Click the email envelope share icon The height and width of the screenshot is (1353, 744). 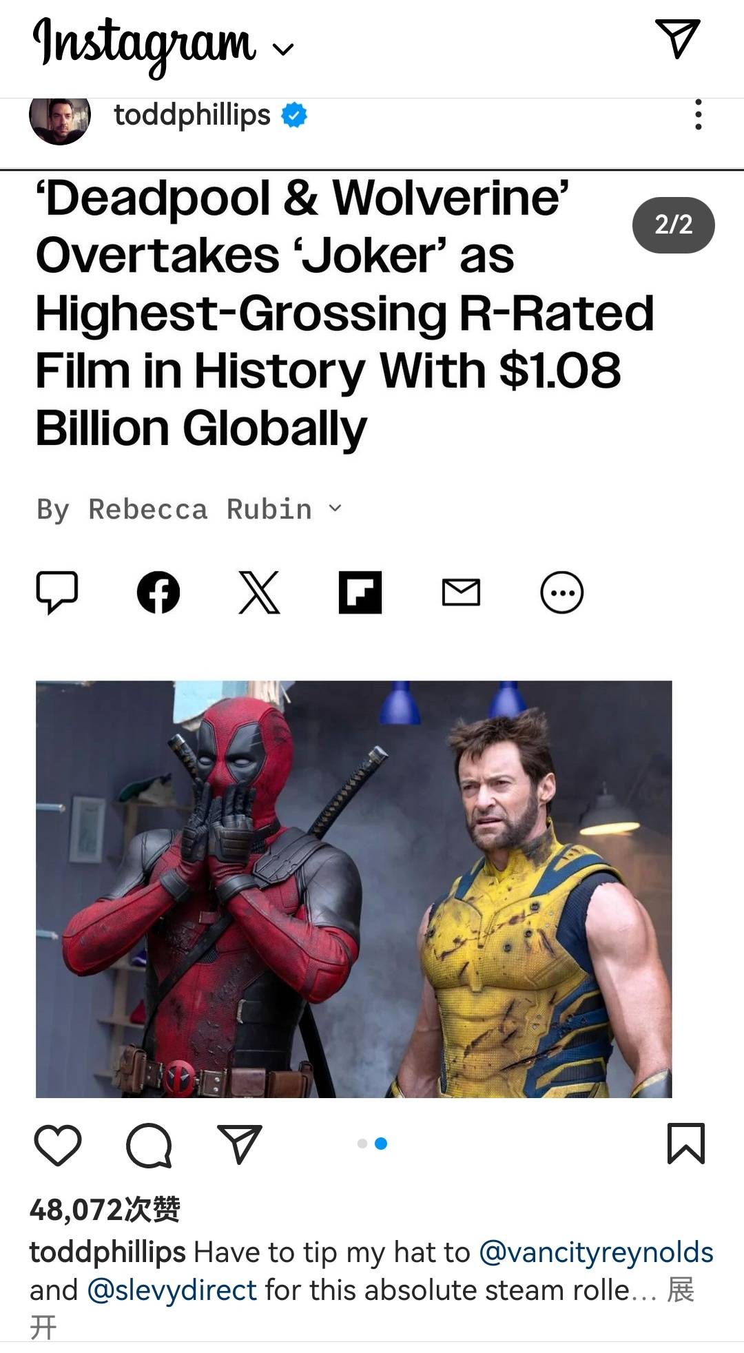tap(461, 592)
